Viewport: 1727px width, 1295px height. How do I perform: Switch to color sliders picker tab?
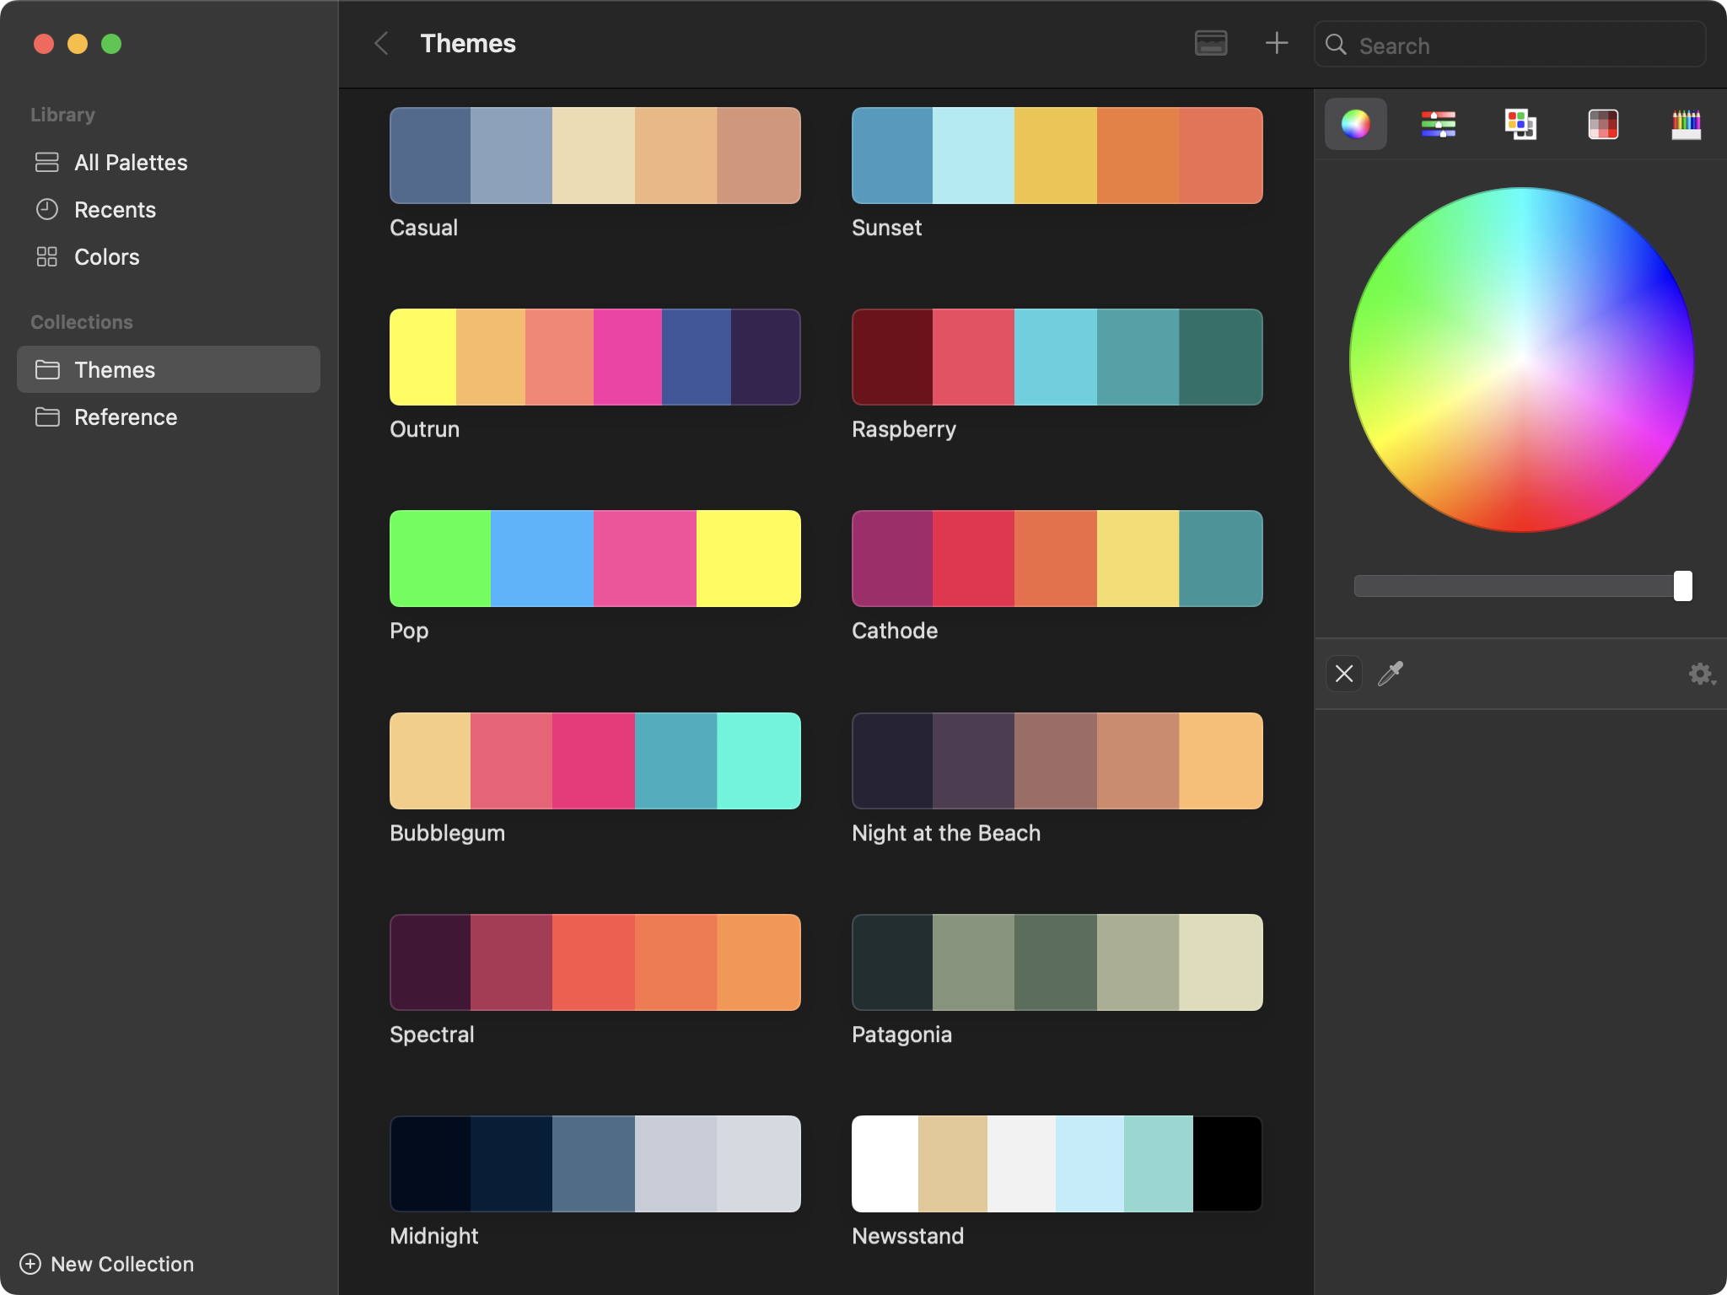coord(1438,124)
